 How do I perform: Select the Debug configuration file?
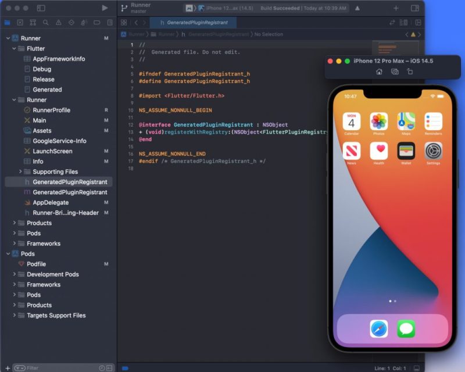(x=42, y=69)
